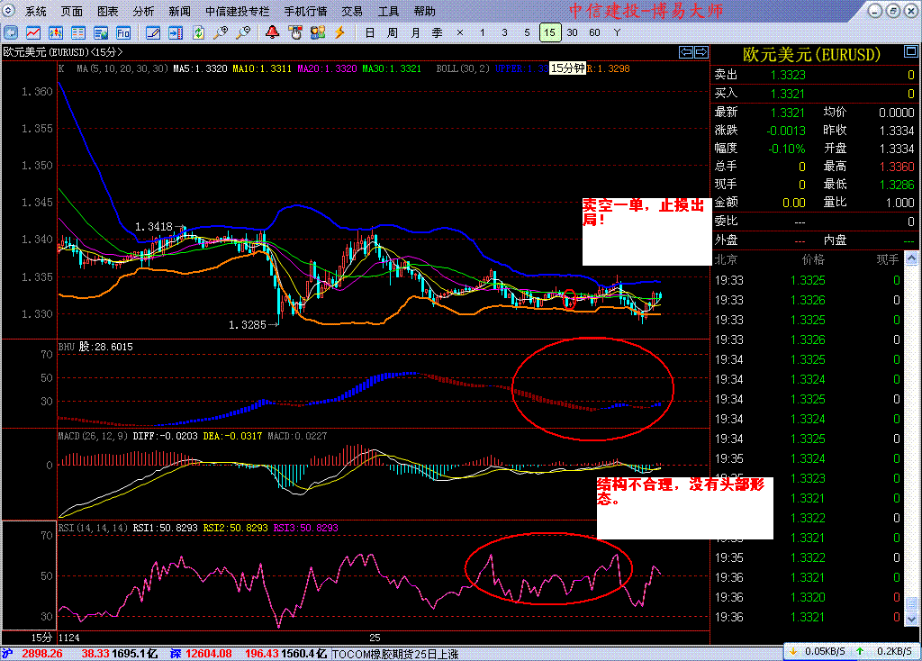Click the panel with arrow toolbar icon
The width and height of the screenshot is (922, 661).
tap(176, 33)
